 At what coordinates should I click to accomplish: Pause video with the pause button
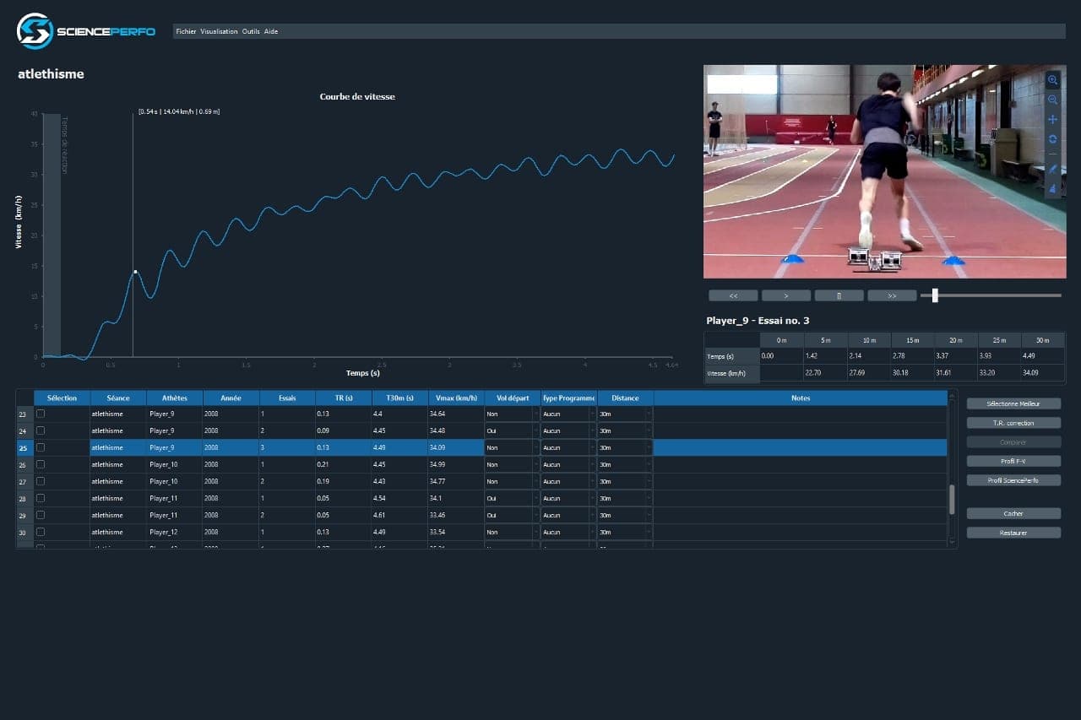pos(839,295)
